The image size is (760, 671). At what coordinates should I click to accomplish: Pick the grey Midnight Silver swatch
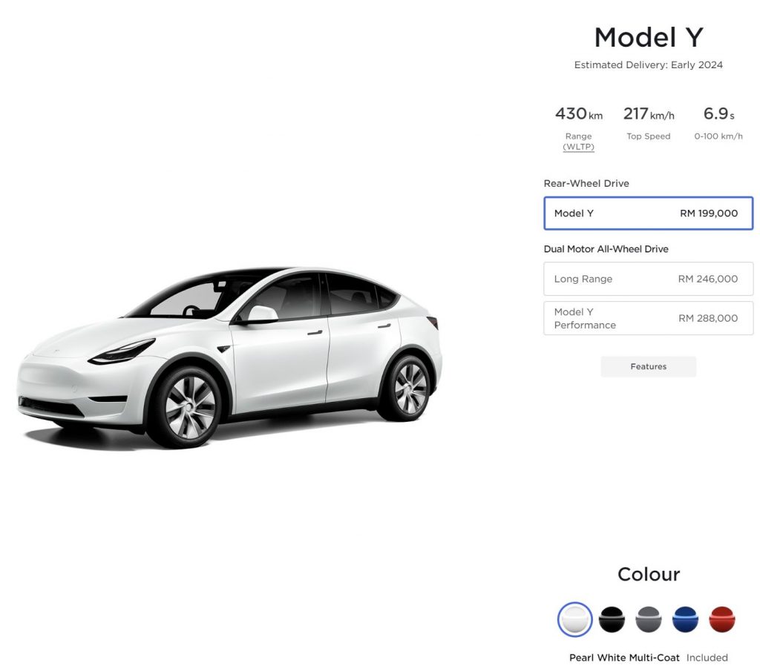[649, 619]
